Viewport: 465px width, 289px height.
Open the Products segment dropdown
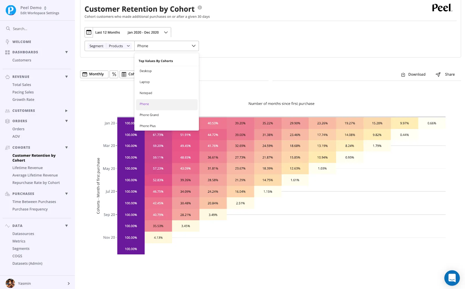[119, 46]
